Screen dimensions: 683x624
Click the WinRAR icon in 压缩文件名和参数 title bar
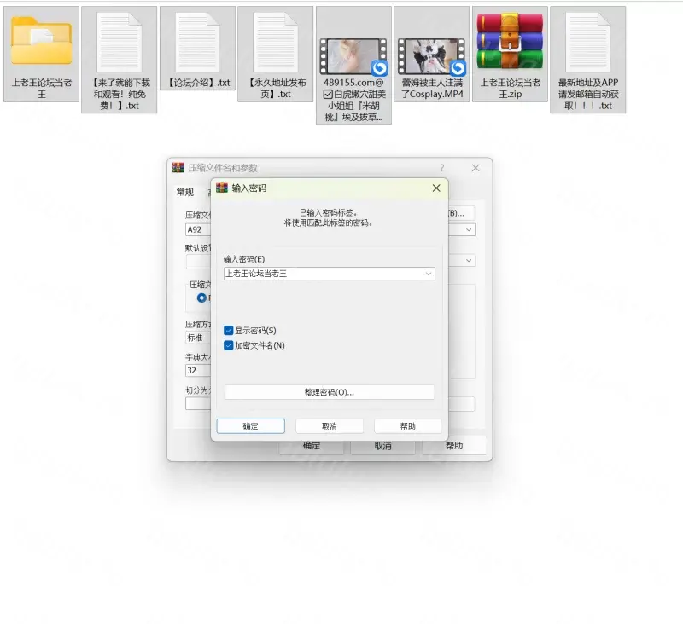click(x=178, y=167)
